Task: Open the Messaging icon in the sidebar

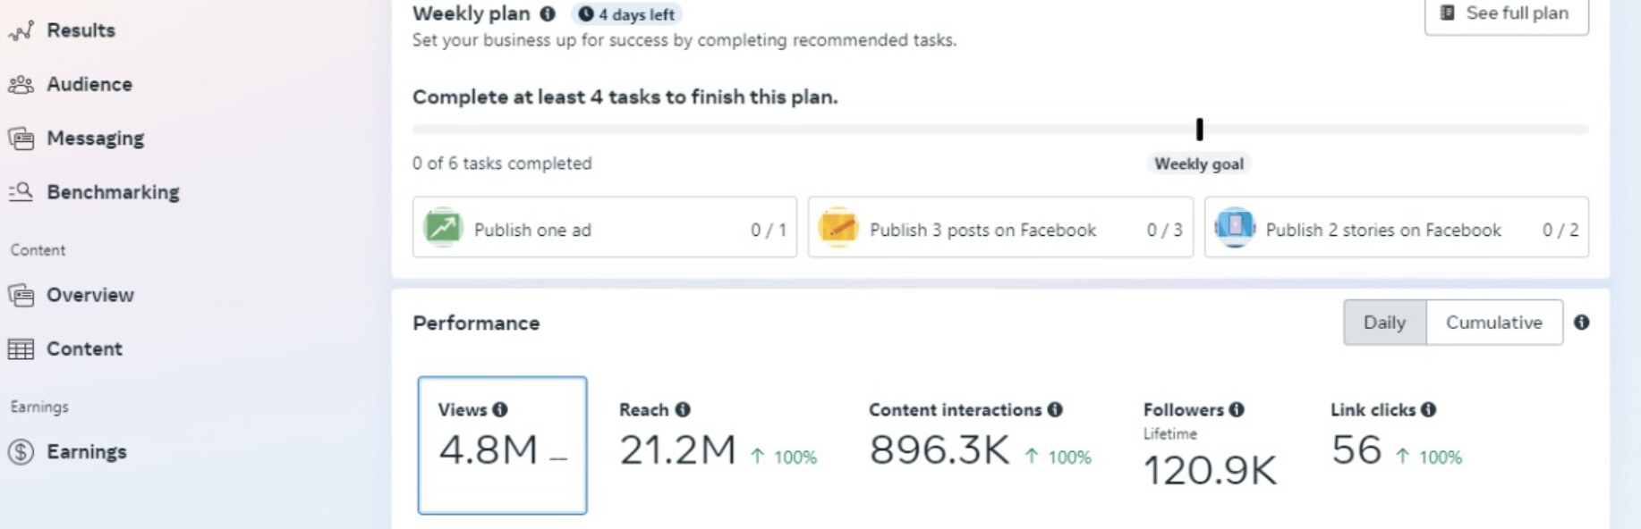Action: click(21, 139)
